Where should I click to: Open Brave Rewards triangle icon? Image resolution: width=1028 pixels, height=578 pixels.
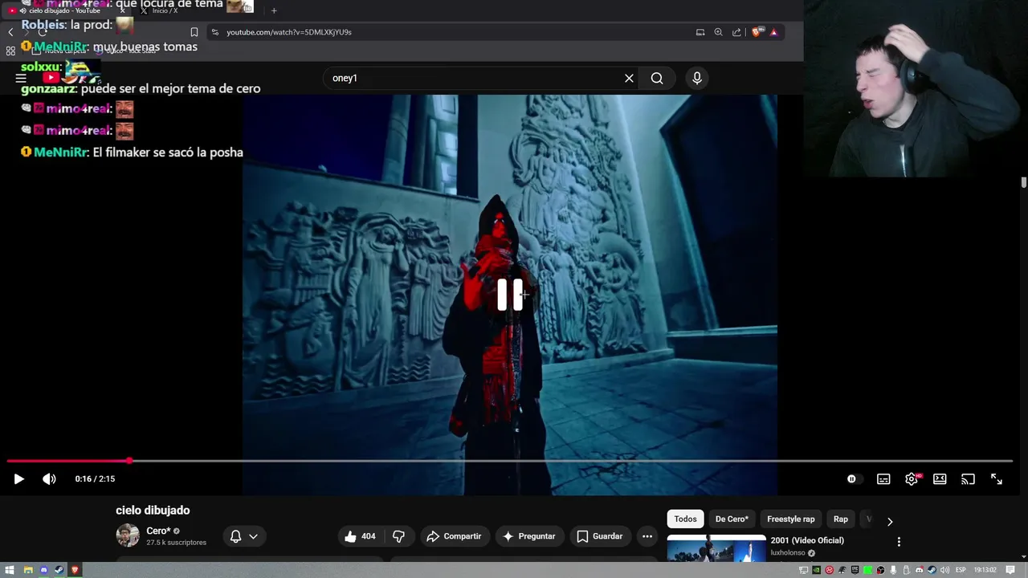[x=773, y=32]
